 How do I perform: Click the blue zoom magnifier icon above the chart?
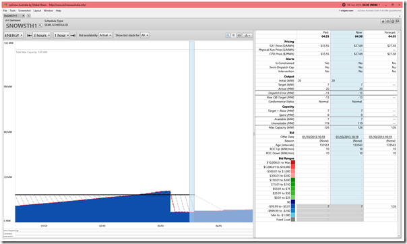tap(228, 35)
